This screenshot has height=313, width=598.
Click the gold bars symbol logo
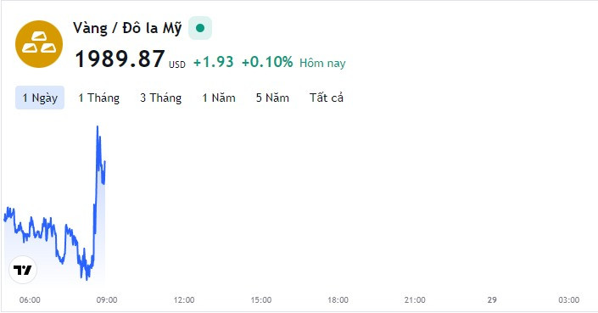[39, 44]
